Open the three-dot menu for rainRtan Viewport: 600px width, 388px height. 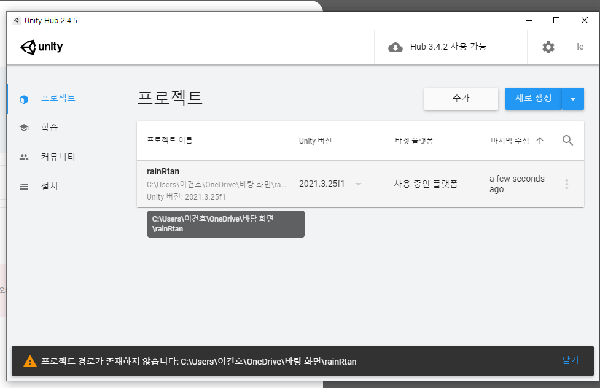point(567,184)
